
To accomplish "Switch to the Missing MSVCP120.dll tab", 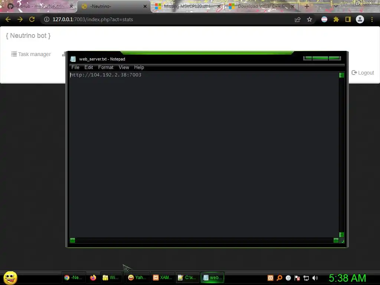I will [x=188, y=6].
